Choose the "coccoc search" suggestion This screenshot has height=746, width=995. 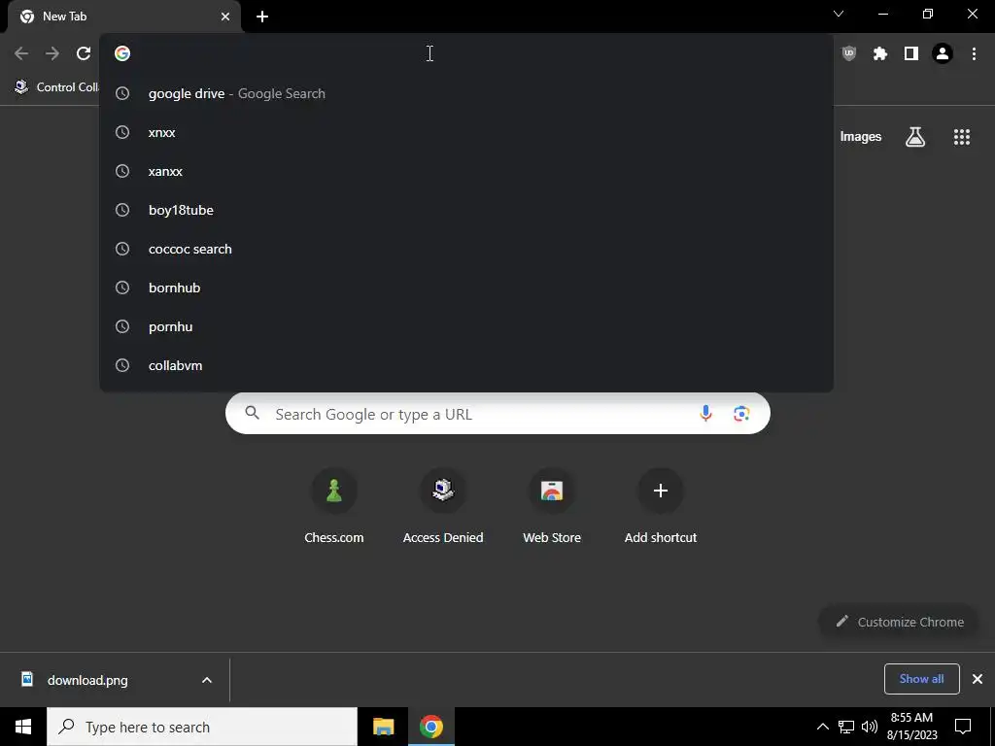pyautogui.click(x=466, y=249)
